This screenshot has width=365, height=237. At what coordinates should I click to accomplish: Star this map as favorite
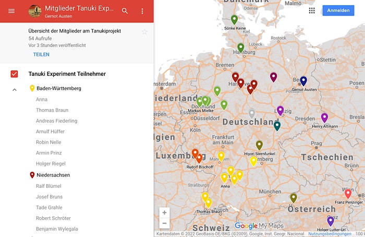[x=144, y=32]
